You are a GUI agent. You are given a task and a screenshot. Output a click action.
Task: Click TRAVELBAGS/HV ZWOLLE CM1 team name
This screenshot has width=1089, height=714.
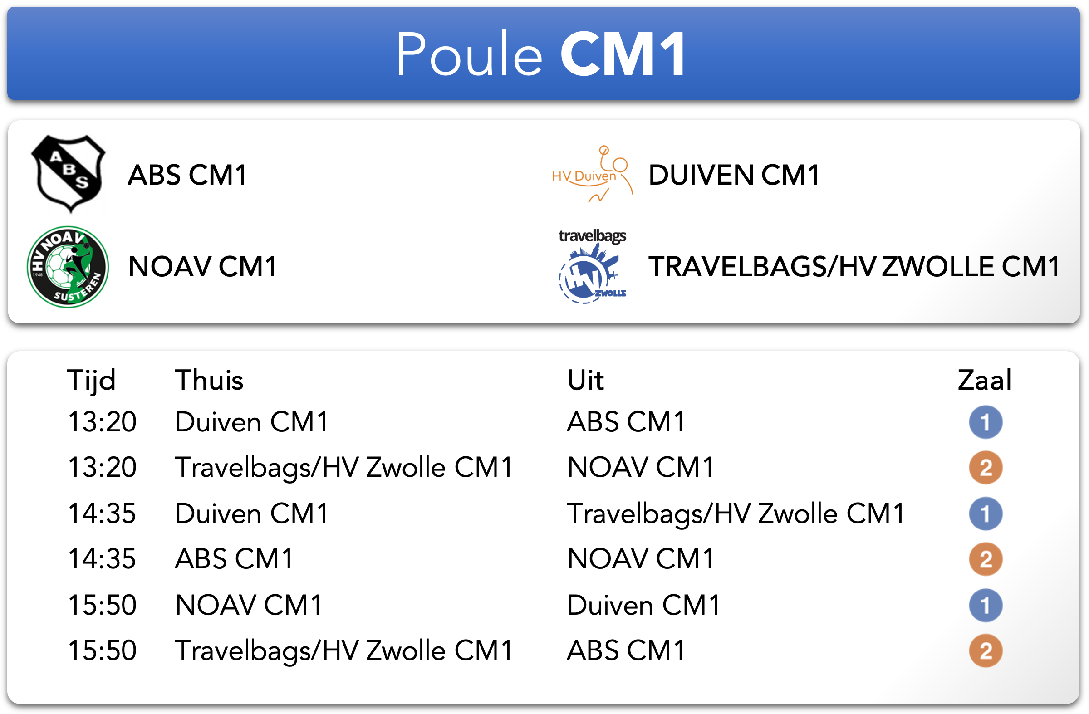pos(854,267)
